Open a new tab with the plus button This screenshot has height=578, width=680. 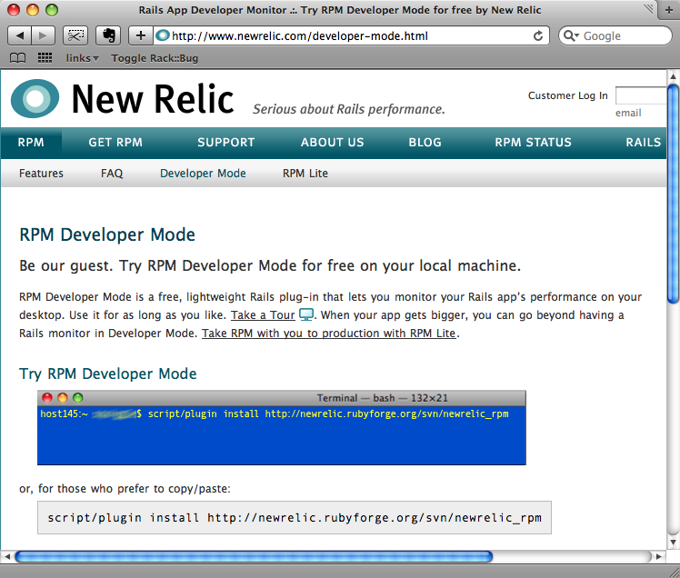[x=669, y=10]
